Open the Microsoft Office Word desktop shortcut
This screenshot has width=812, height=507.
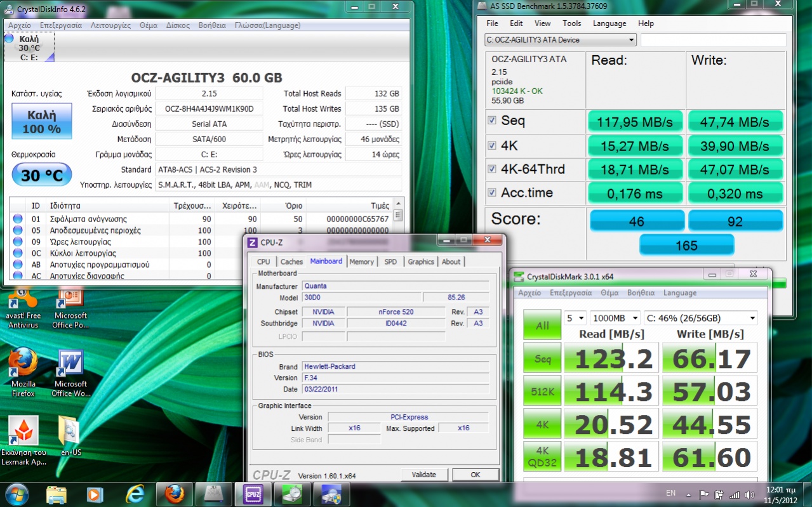[70, 372]
